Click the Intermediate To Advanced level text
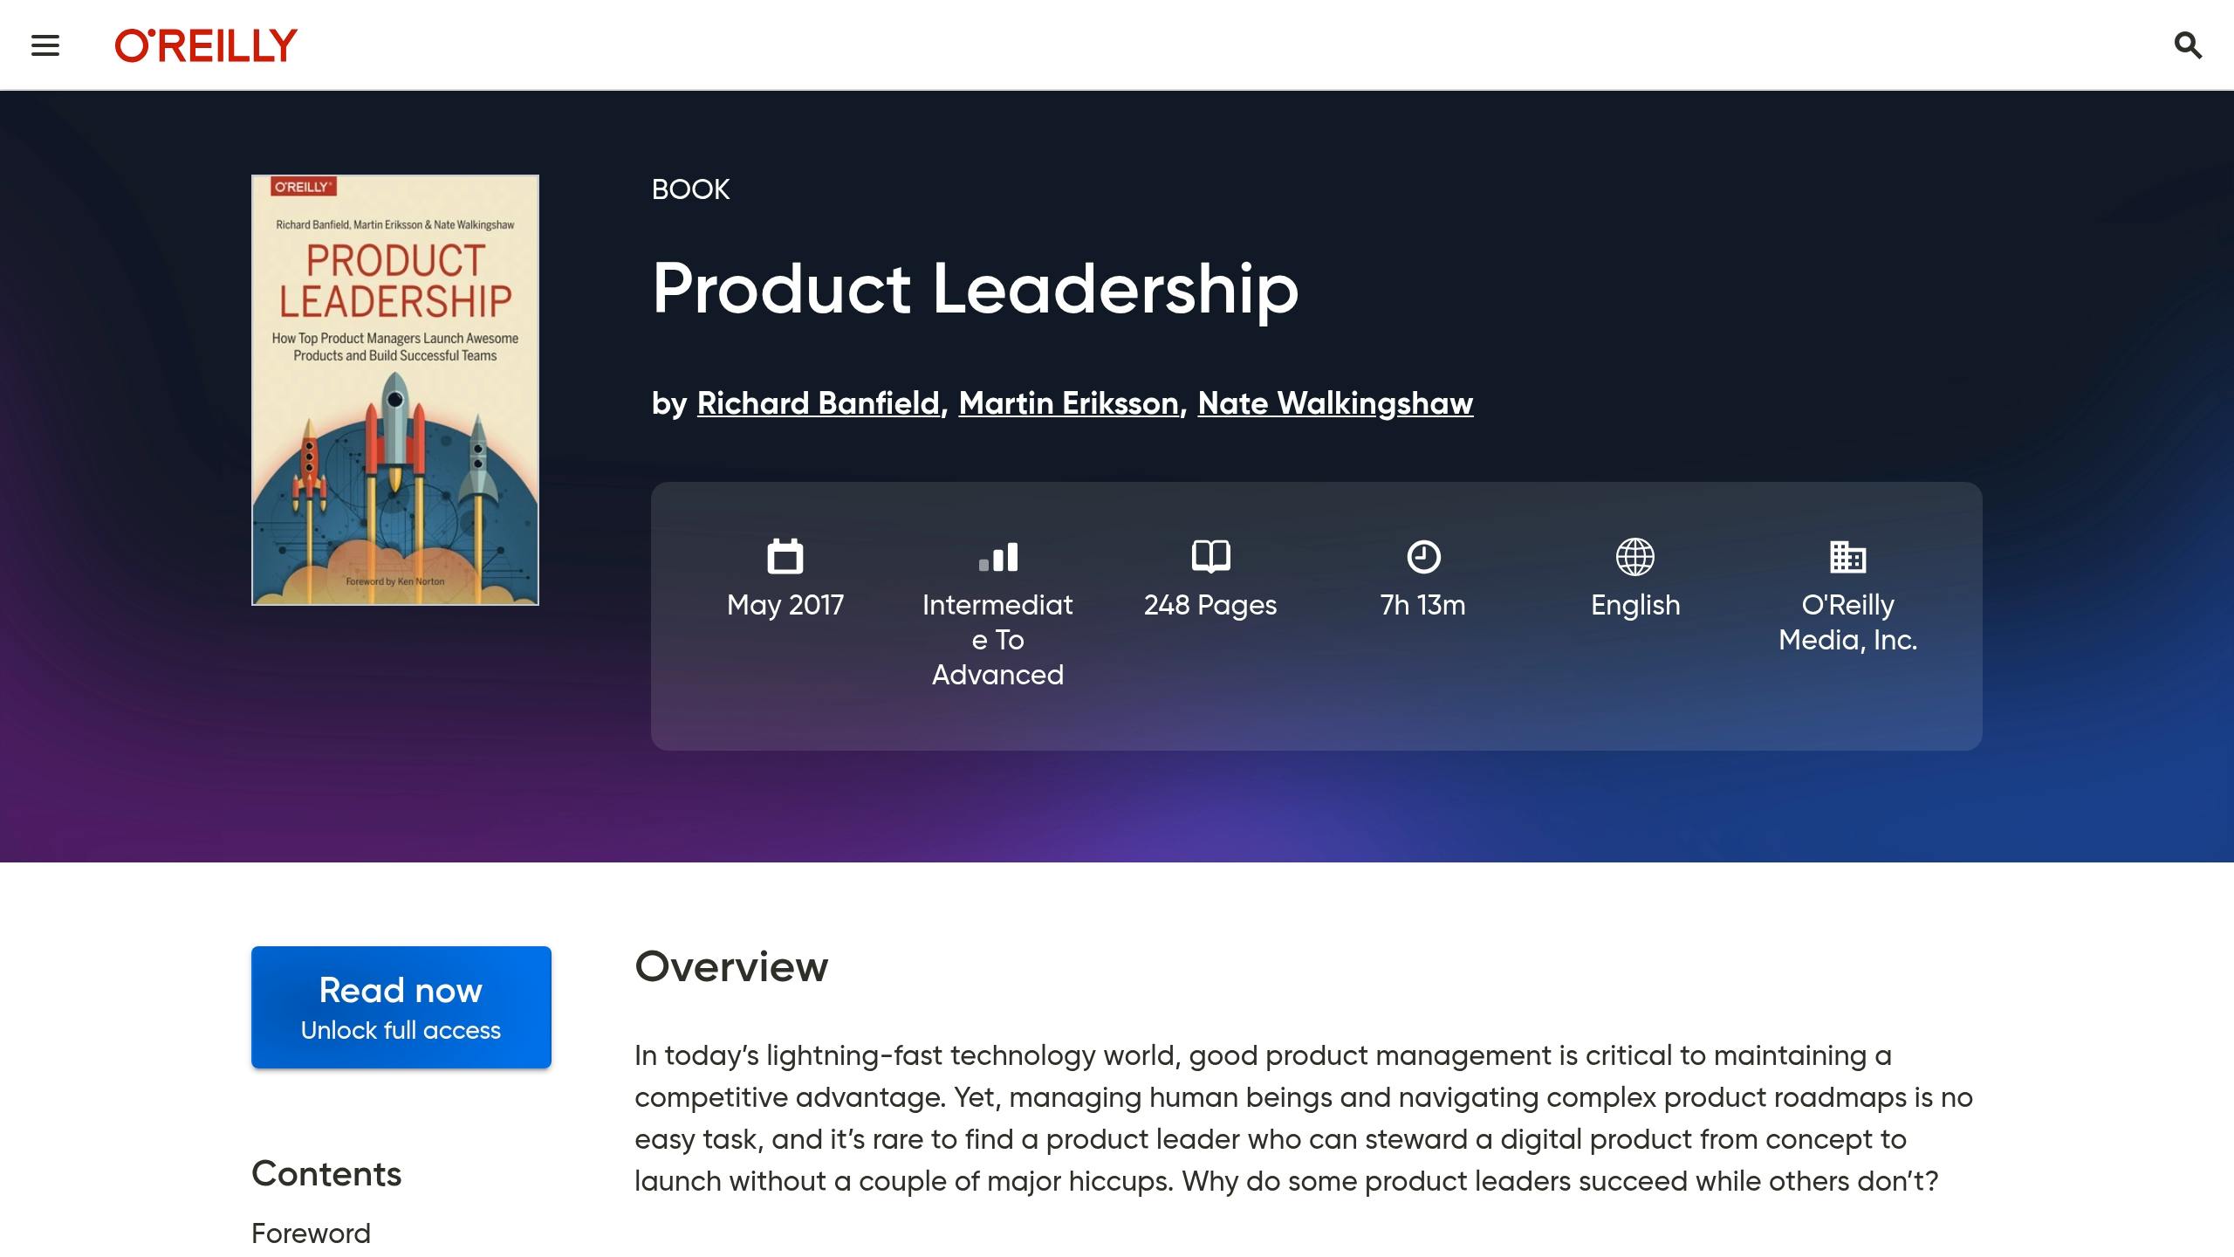 coord(998,640)
